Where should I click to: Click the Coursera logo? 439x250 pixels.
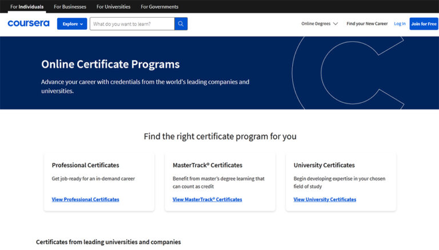28,23
